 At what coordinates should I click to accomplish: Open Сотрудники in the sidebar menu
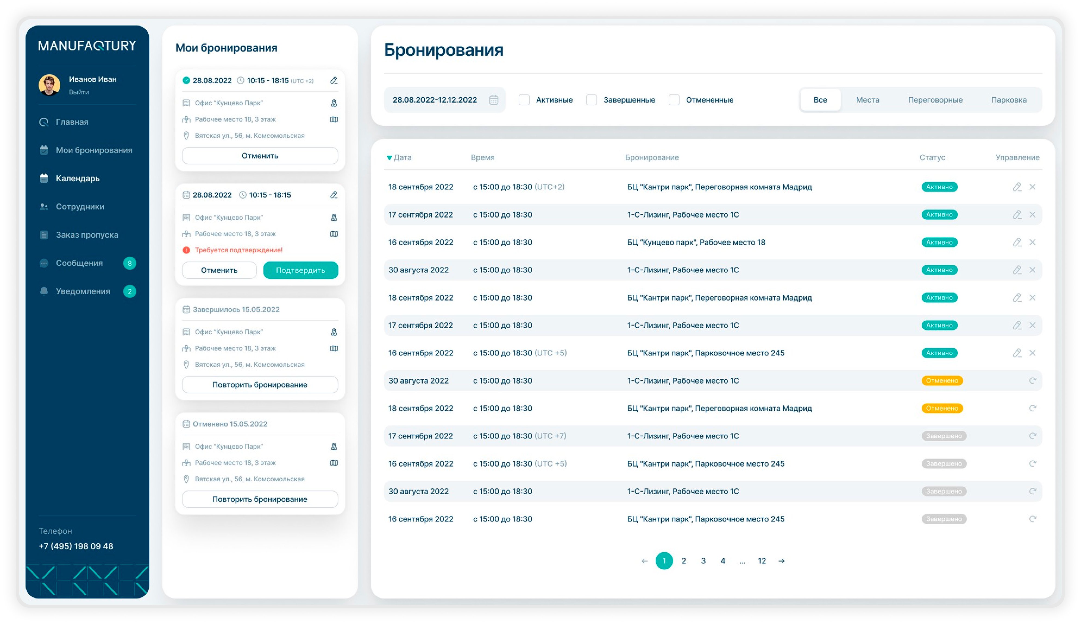tap(80, 206)
